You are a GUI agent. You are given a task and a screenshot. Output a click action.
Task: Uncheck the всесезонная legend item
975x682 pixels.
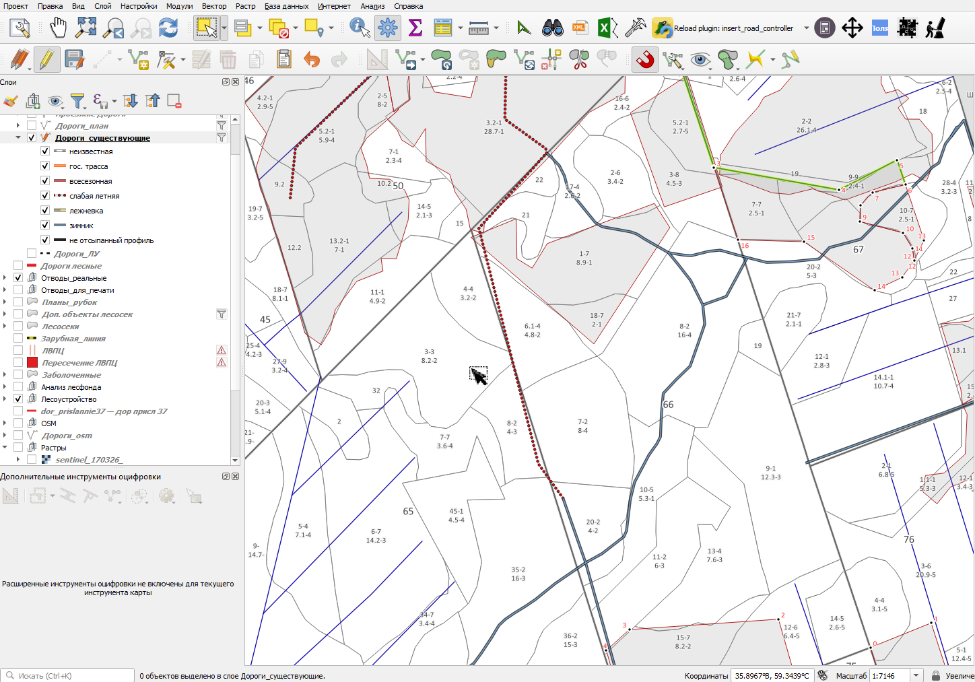coord(45,181)
